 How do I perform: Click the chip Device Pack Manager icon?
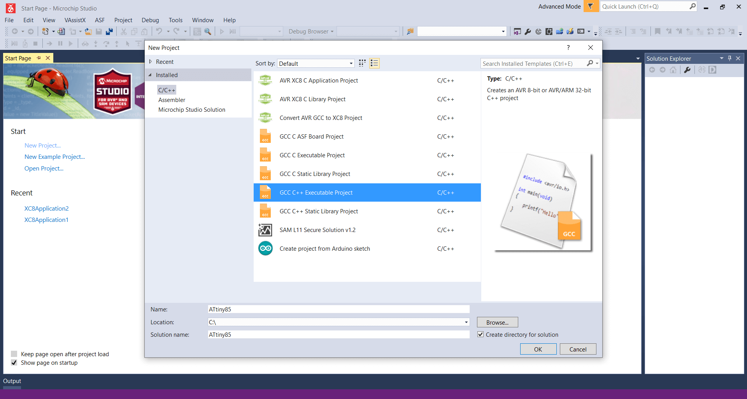pos(549,32)
